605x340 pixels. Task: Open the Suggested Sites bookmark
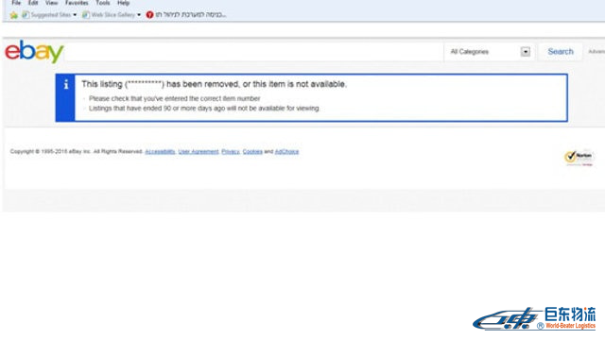[46, 15]
